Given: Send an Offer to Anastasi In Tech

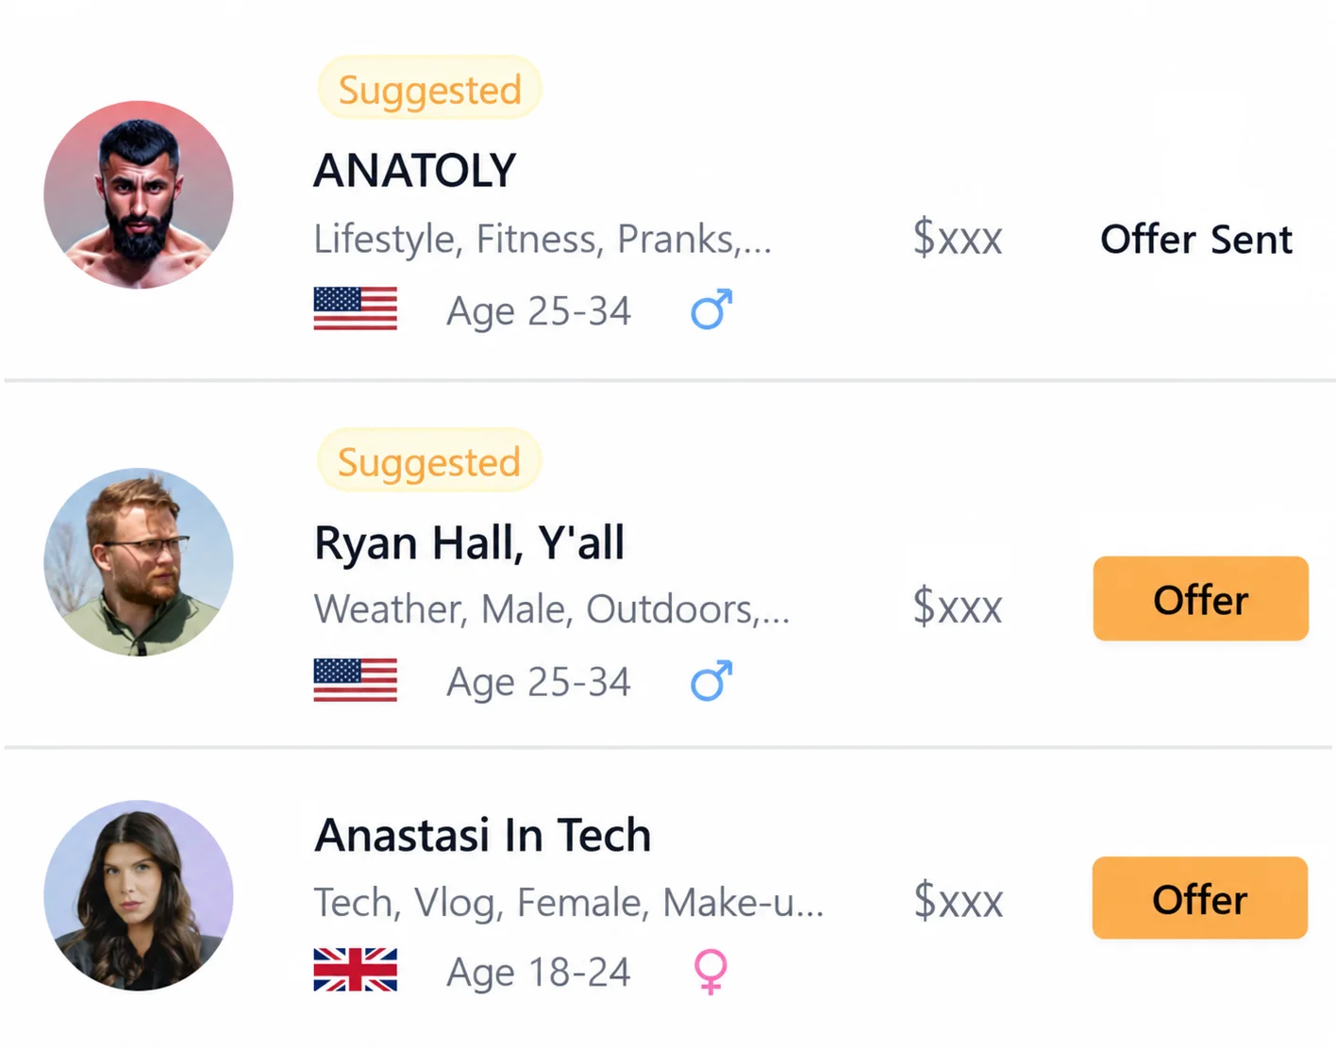Looking at the screenshot, I should pos(1200,898).
